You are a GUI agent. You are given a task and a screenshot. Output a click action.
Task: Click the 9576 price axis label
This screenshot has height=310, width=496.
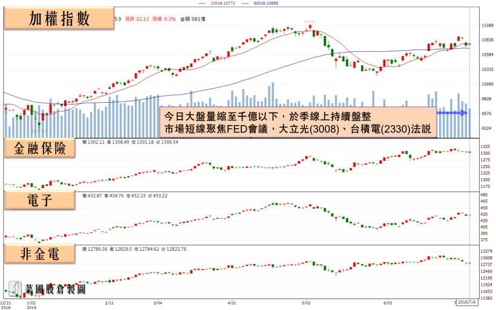488,114
